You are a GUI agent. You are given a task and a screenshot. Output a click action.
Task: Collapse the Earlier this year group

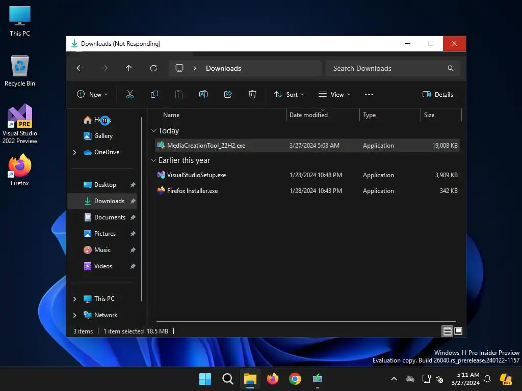point(153,160)
